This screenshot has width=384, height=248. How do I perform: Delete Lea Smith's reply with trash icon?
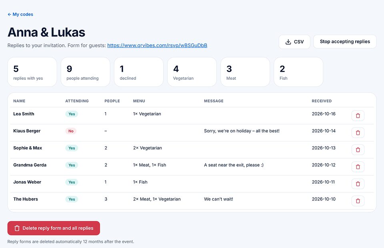click(358, 115)
